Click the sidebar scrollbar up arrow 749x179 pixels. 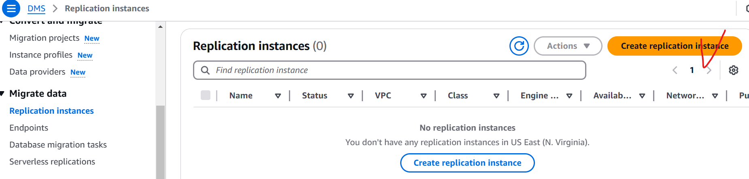(161, 27)
